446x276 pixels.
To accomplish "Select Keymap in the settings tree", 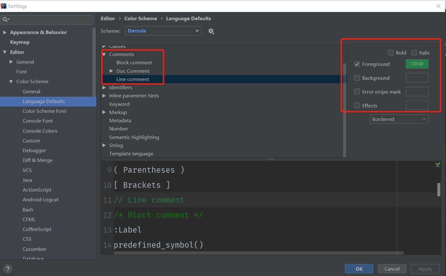I will pos(20,42).
